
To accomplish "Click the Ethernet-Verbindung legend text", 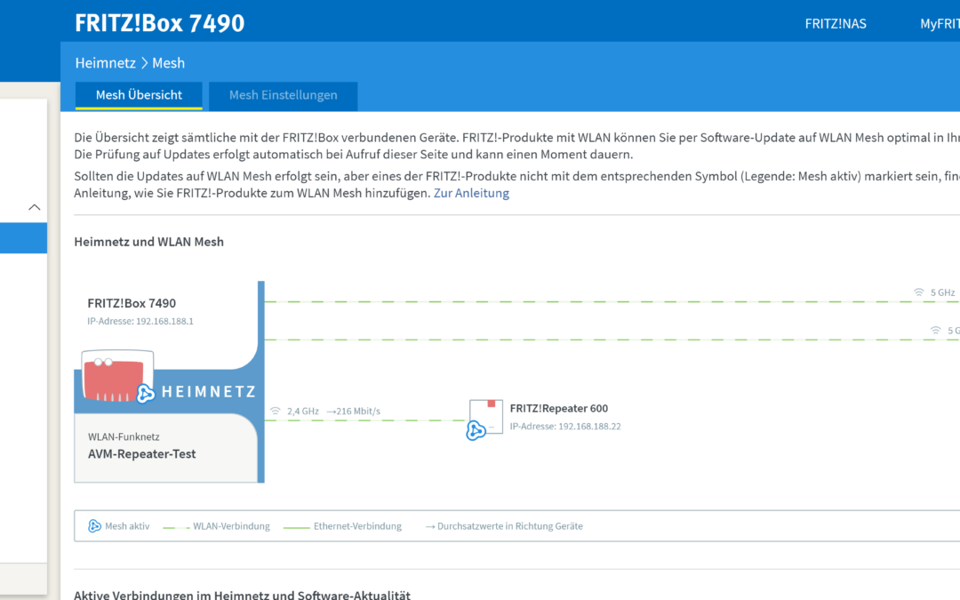I will [357, 526].
